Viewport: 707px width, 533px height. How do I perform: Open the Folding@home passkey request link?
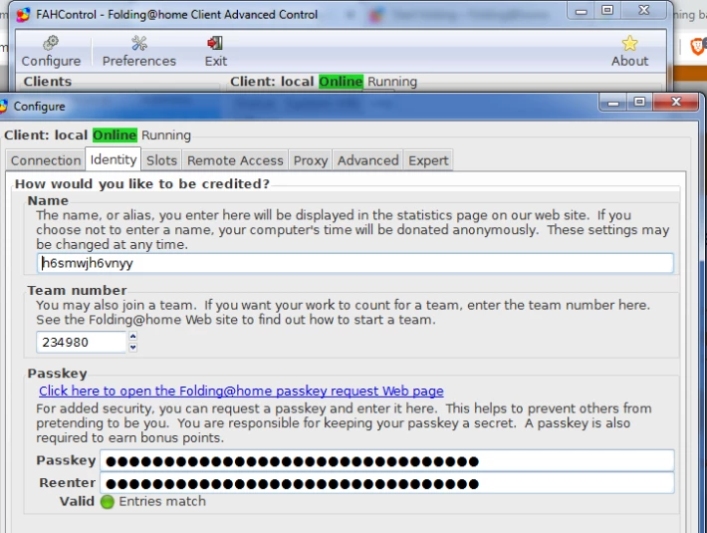(241, 391)
